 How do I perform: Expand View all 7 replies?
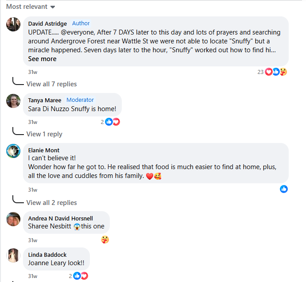51,84
